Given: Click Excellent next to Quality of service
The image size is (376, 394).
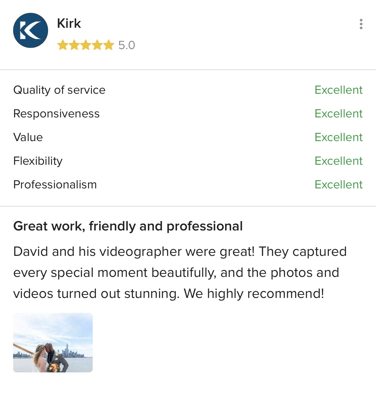Looking at the screenshot, I should tap(339, 90).
